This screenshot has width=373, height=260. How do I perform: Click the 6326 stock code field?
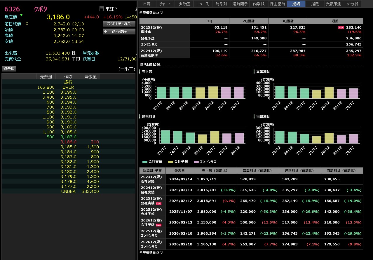(12, 9)
